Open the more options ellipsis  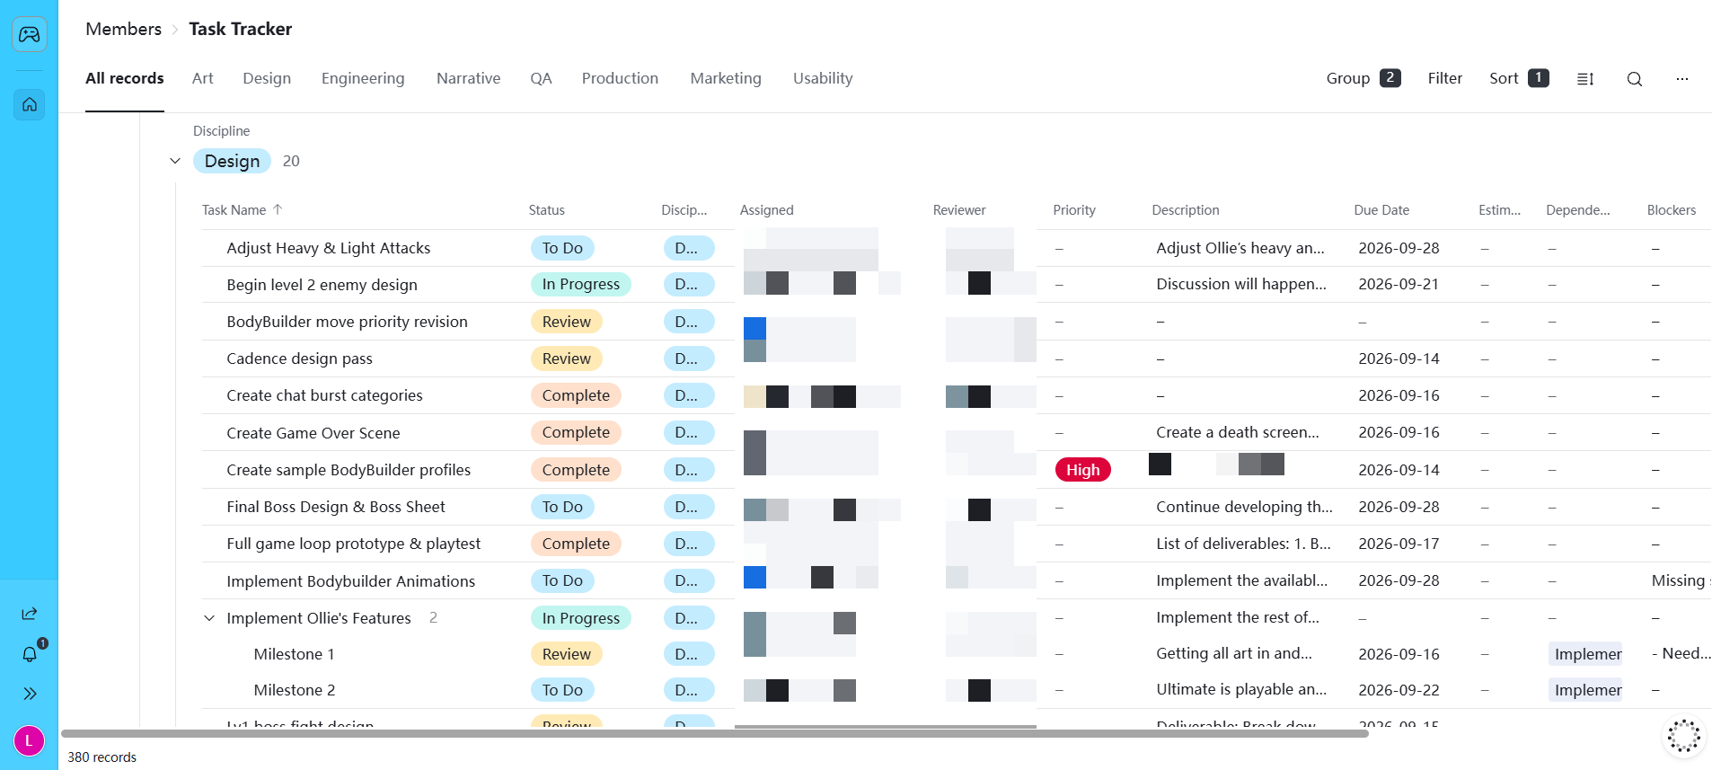pos(1682,79)
